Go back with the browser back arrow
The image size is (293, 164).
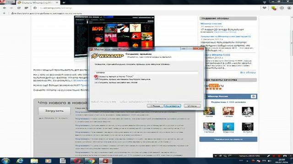point(5,8)
